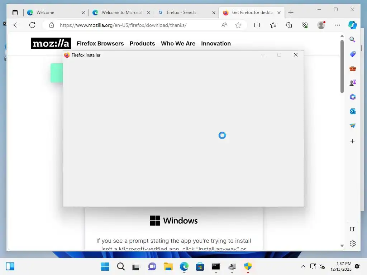Add this page to favorites with star icon
The width and height of the screenshot is (367, 275).
click(x=238, y=25)
